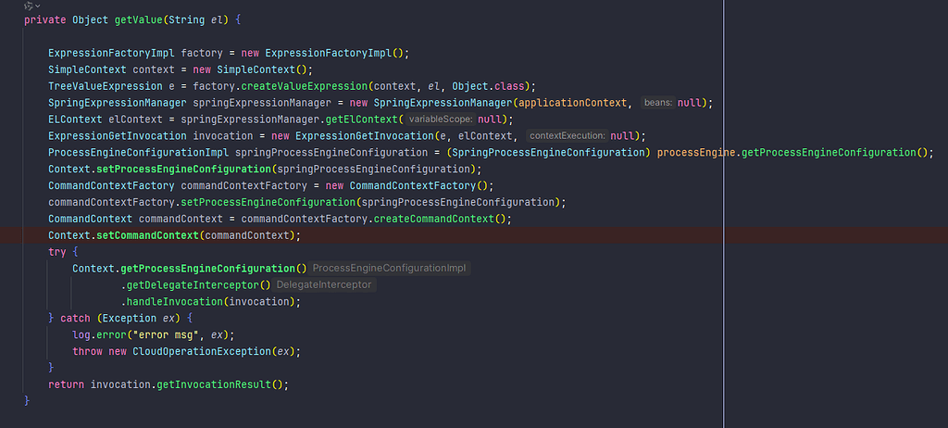Image resolution: width=948 pixels, height=428 pixels.
Task: Click the createValueExpression method call
Action: [304, 86]
